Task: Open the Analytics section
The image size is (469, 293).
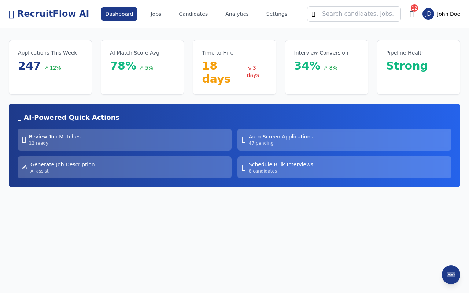Action: click(237, 14)
